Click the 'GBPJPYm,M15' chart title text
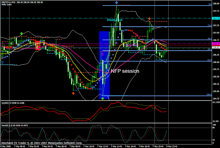220x148 pixels. tap(8, 2)
